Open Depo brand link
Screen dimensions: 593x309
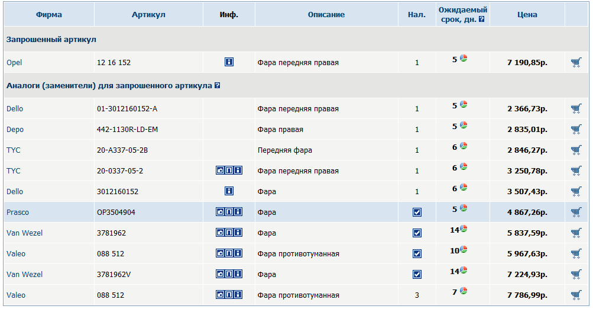point(15,130)
